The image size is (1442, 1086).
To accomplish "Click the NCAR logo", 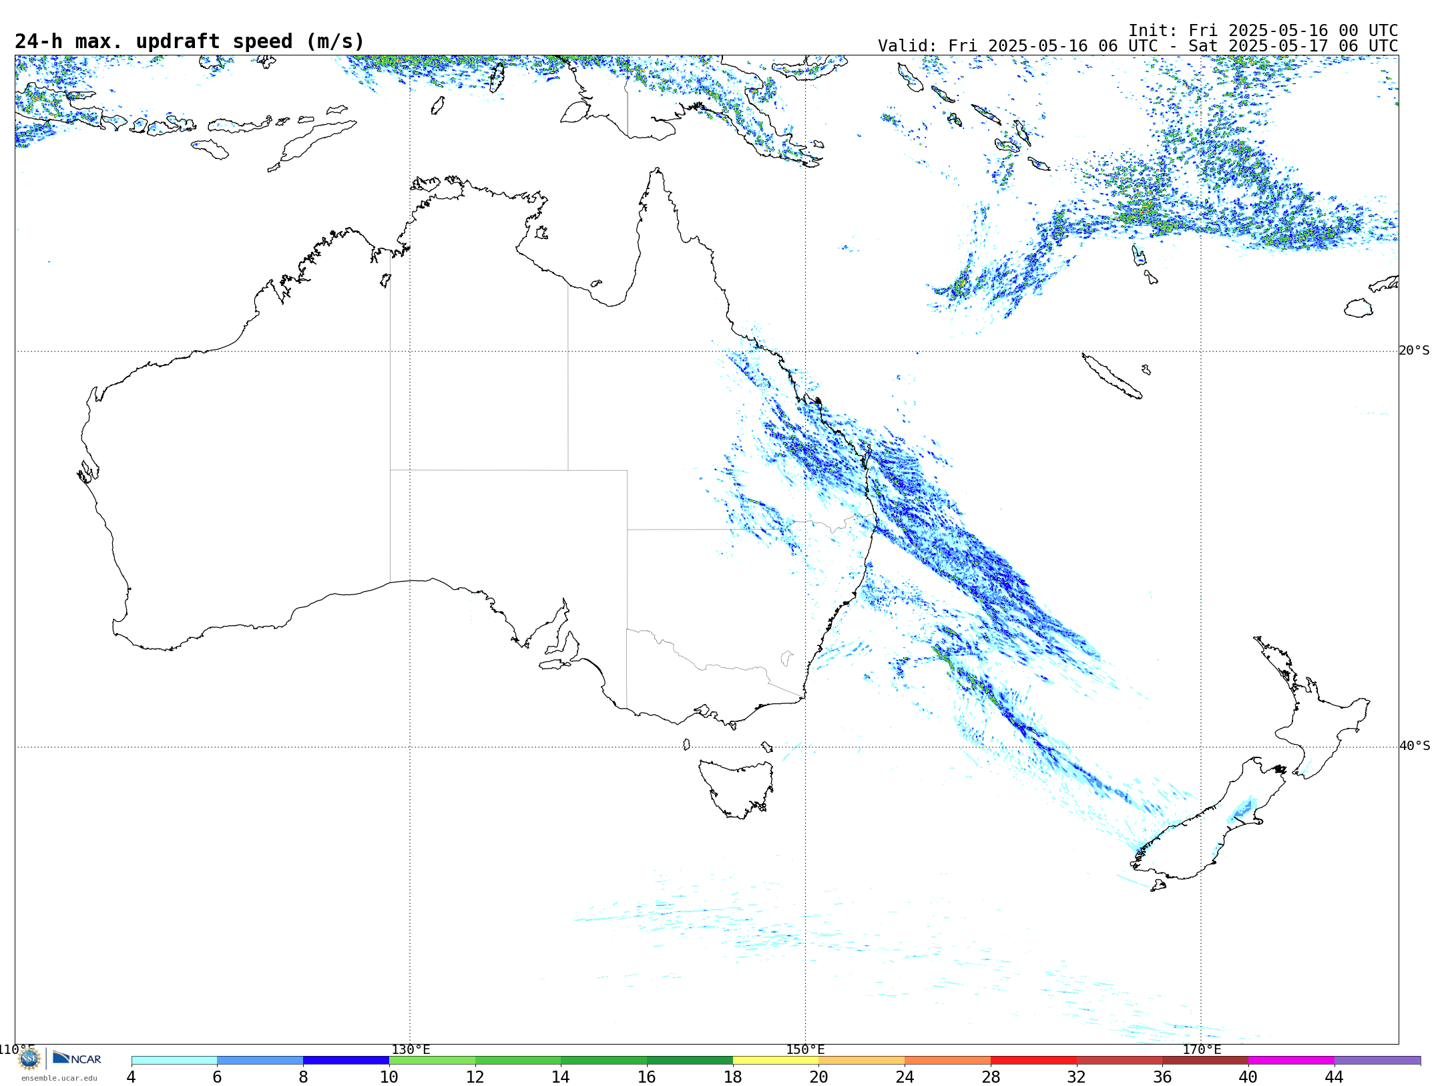I will tap(77, 1058).
